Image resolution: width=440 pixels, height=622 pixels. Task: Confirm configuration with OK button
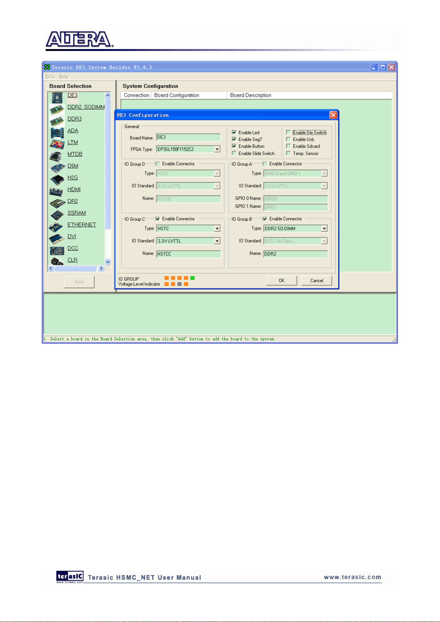coord(282,281)
